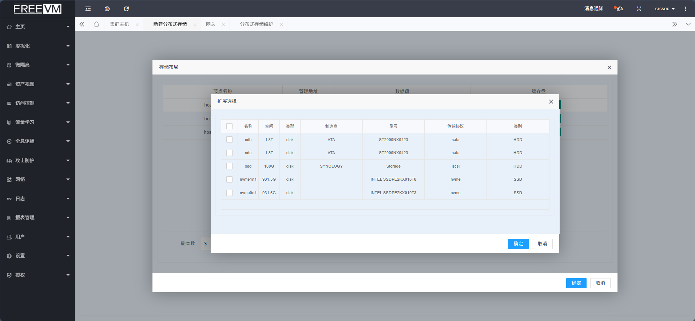
Task: Toggle the select-all header checkbox
Action: pos(229,126)
